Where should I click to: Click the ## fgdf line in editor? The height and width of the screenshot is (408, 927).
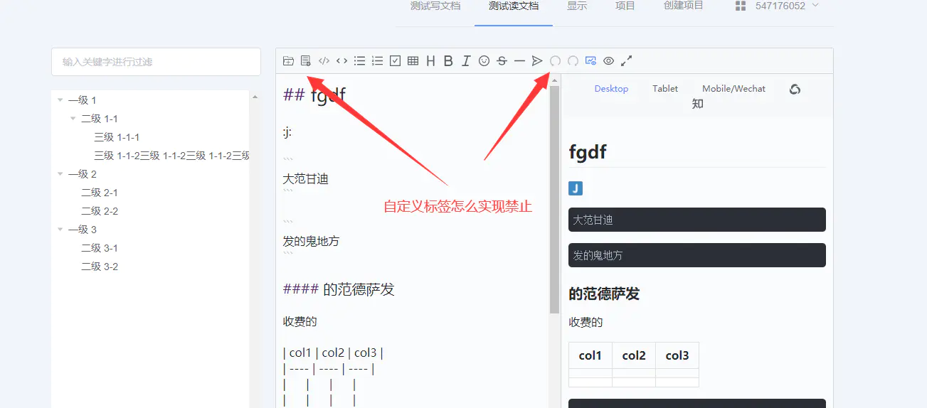(314, 95)
